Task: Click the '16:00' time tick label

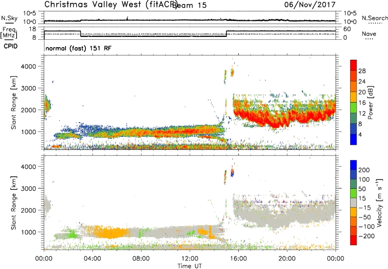Action: 238,259
